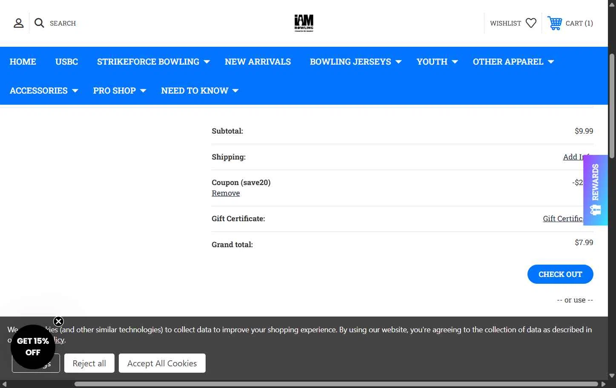Viewport: 616px width, 388px height.
Task: Open Accessories menu
Action: 39,91
